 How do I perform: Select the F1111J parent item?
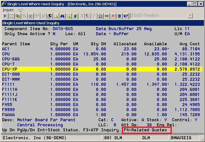tap(10, 94)
